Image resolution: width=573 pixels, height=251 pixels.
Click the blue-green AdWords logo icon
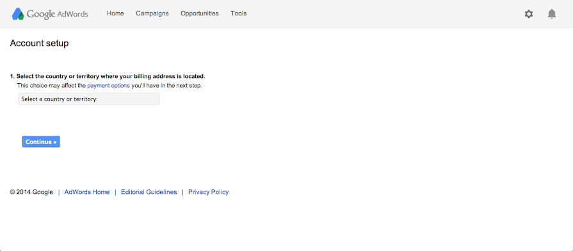18,13
